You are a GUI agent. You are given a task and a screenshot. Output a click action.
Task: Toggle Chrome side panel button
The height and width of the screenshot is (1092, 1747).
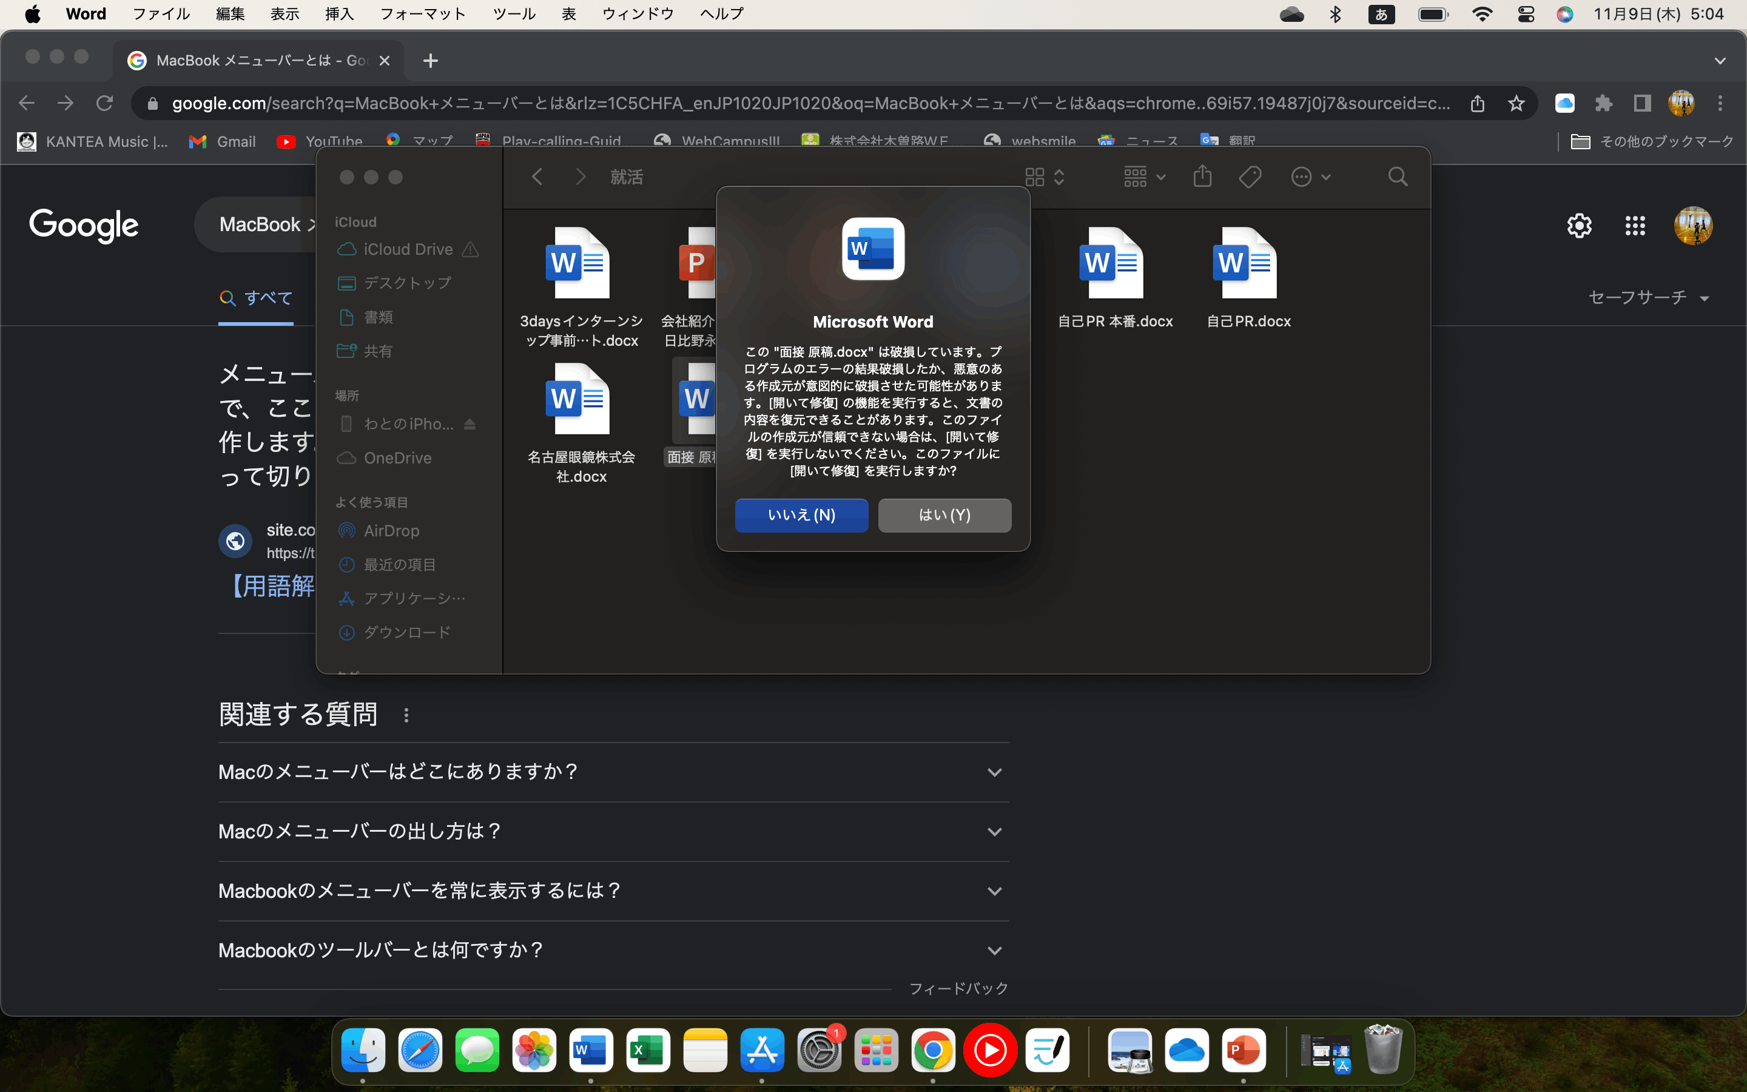tap(1642, 103)
